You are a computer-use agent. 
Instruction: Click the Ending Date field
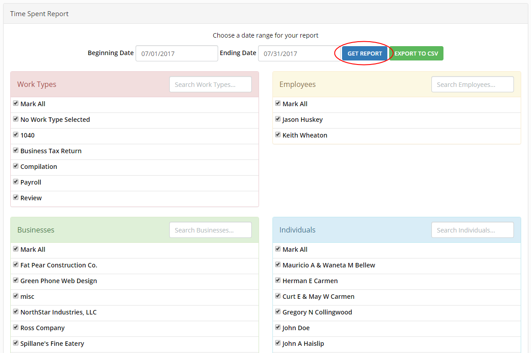pos(299,53)
